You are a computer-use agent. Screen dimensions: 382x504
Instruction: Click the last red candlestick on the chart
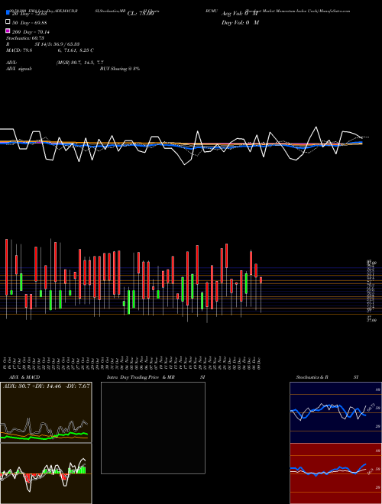261,280
